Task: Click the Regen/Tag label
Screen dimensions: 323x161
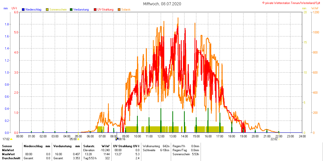Action: pos(179,150)
